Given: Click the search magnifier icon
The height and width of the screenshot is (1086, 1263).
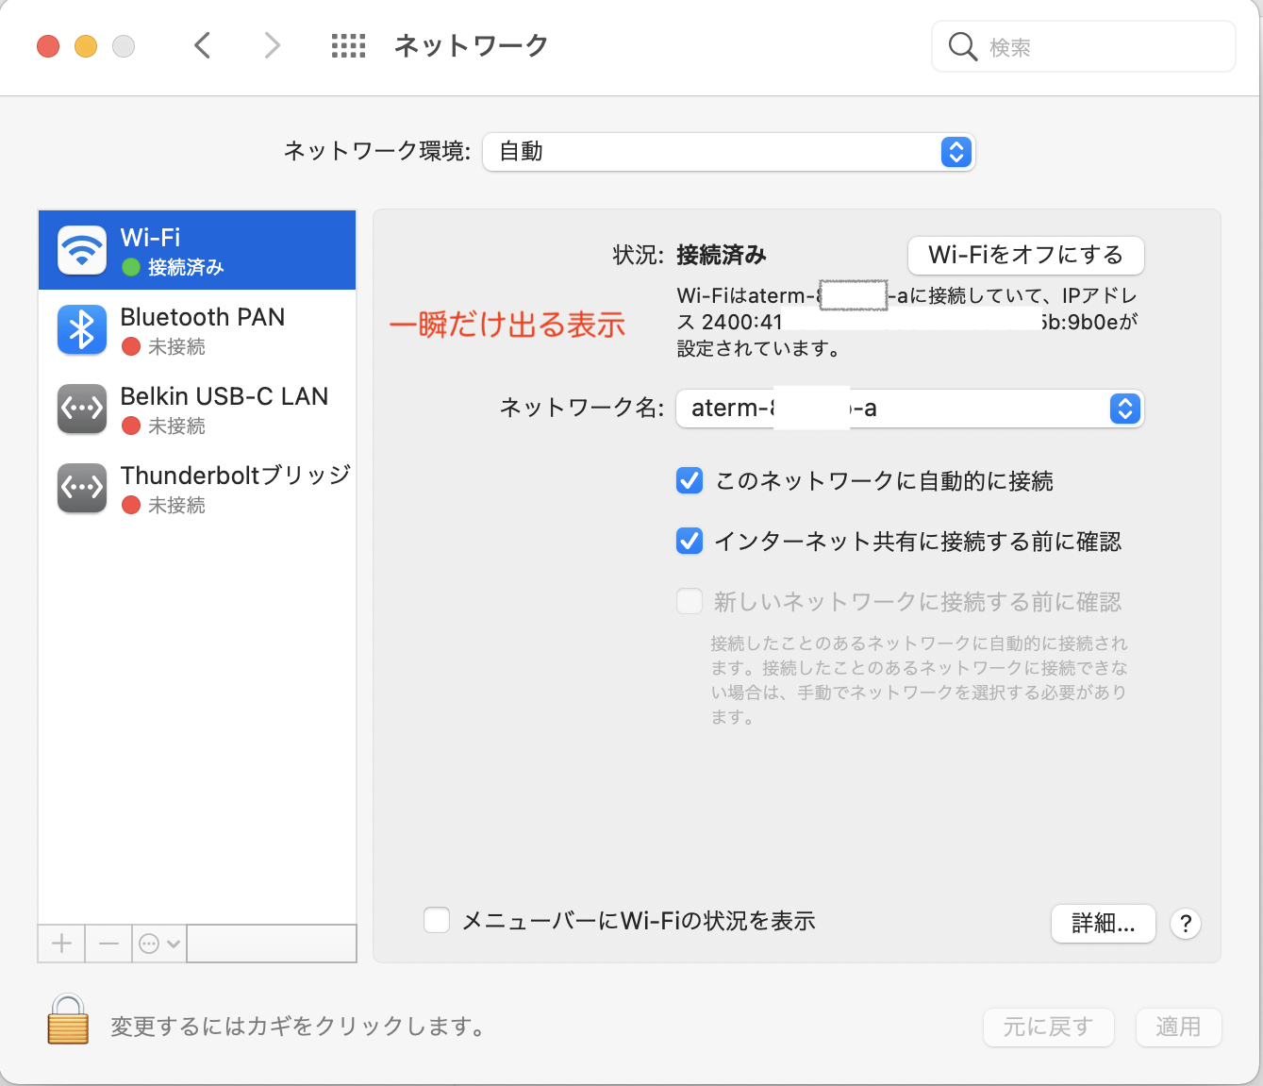Looking at the screenshot, I should (962, 46).
